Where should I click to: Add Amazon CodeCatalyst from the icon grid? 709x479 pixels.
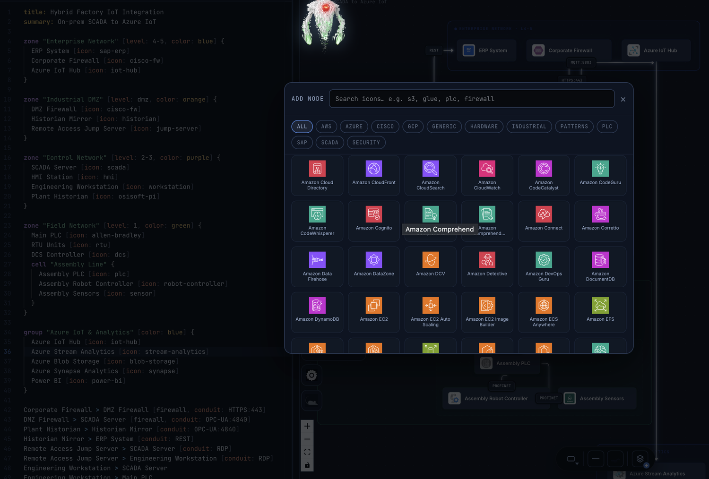pyautogui.click(x=544, y=175)
